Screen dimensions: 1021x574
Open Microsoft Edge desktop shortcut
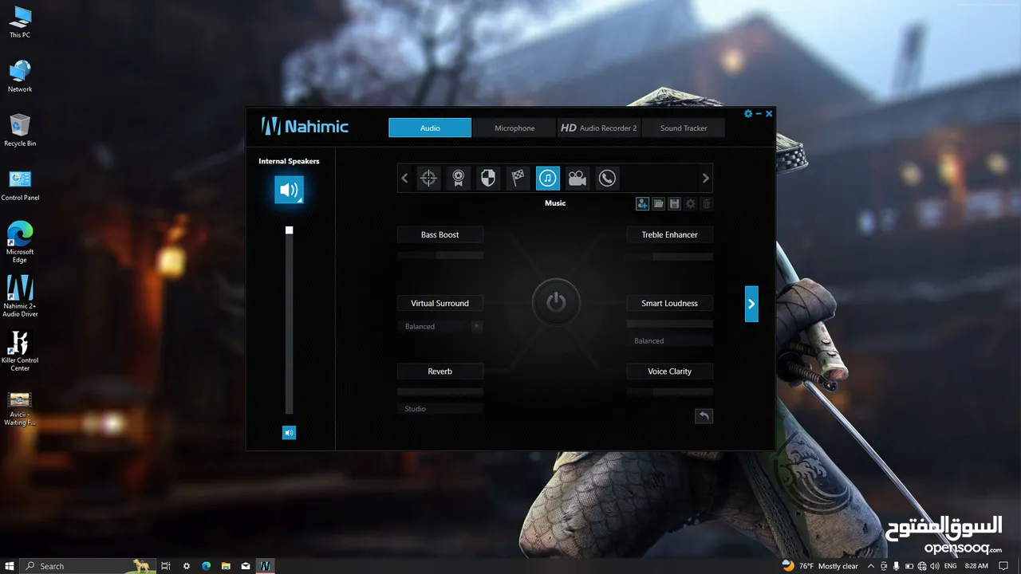[x=20, y=242]
